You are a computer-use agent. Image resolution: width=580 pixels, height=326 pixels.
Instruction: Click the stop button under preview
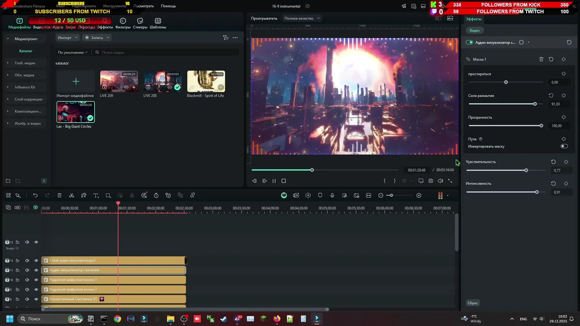284,181
